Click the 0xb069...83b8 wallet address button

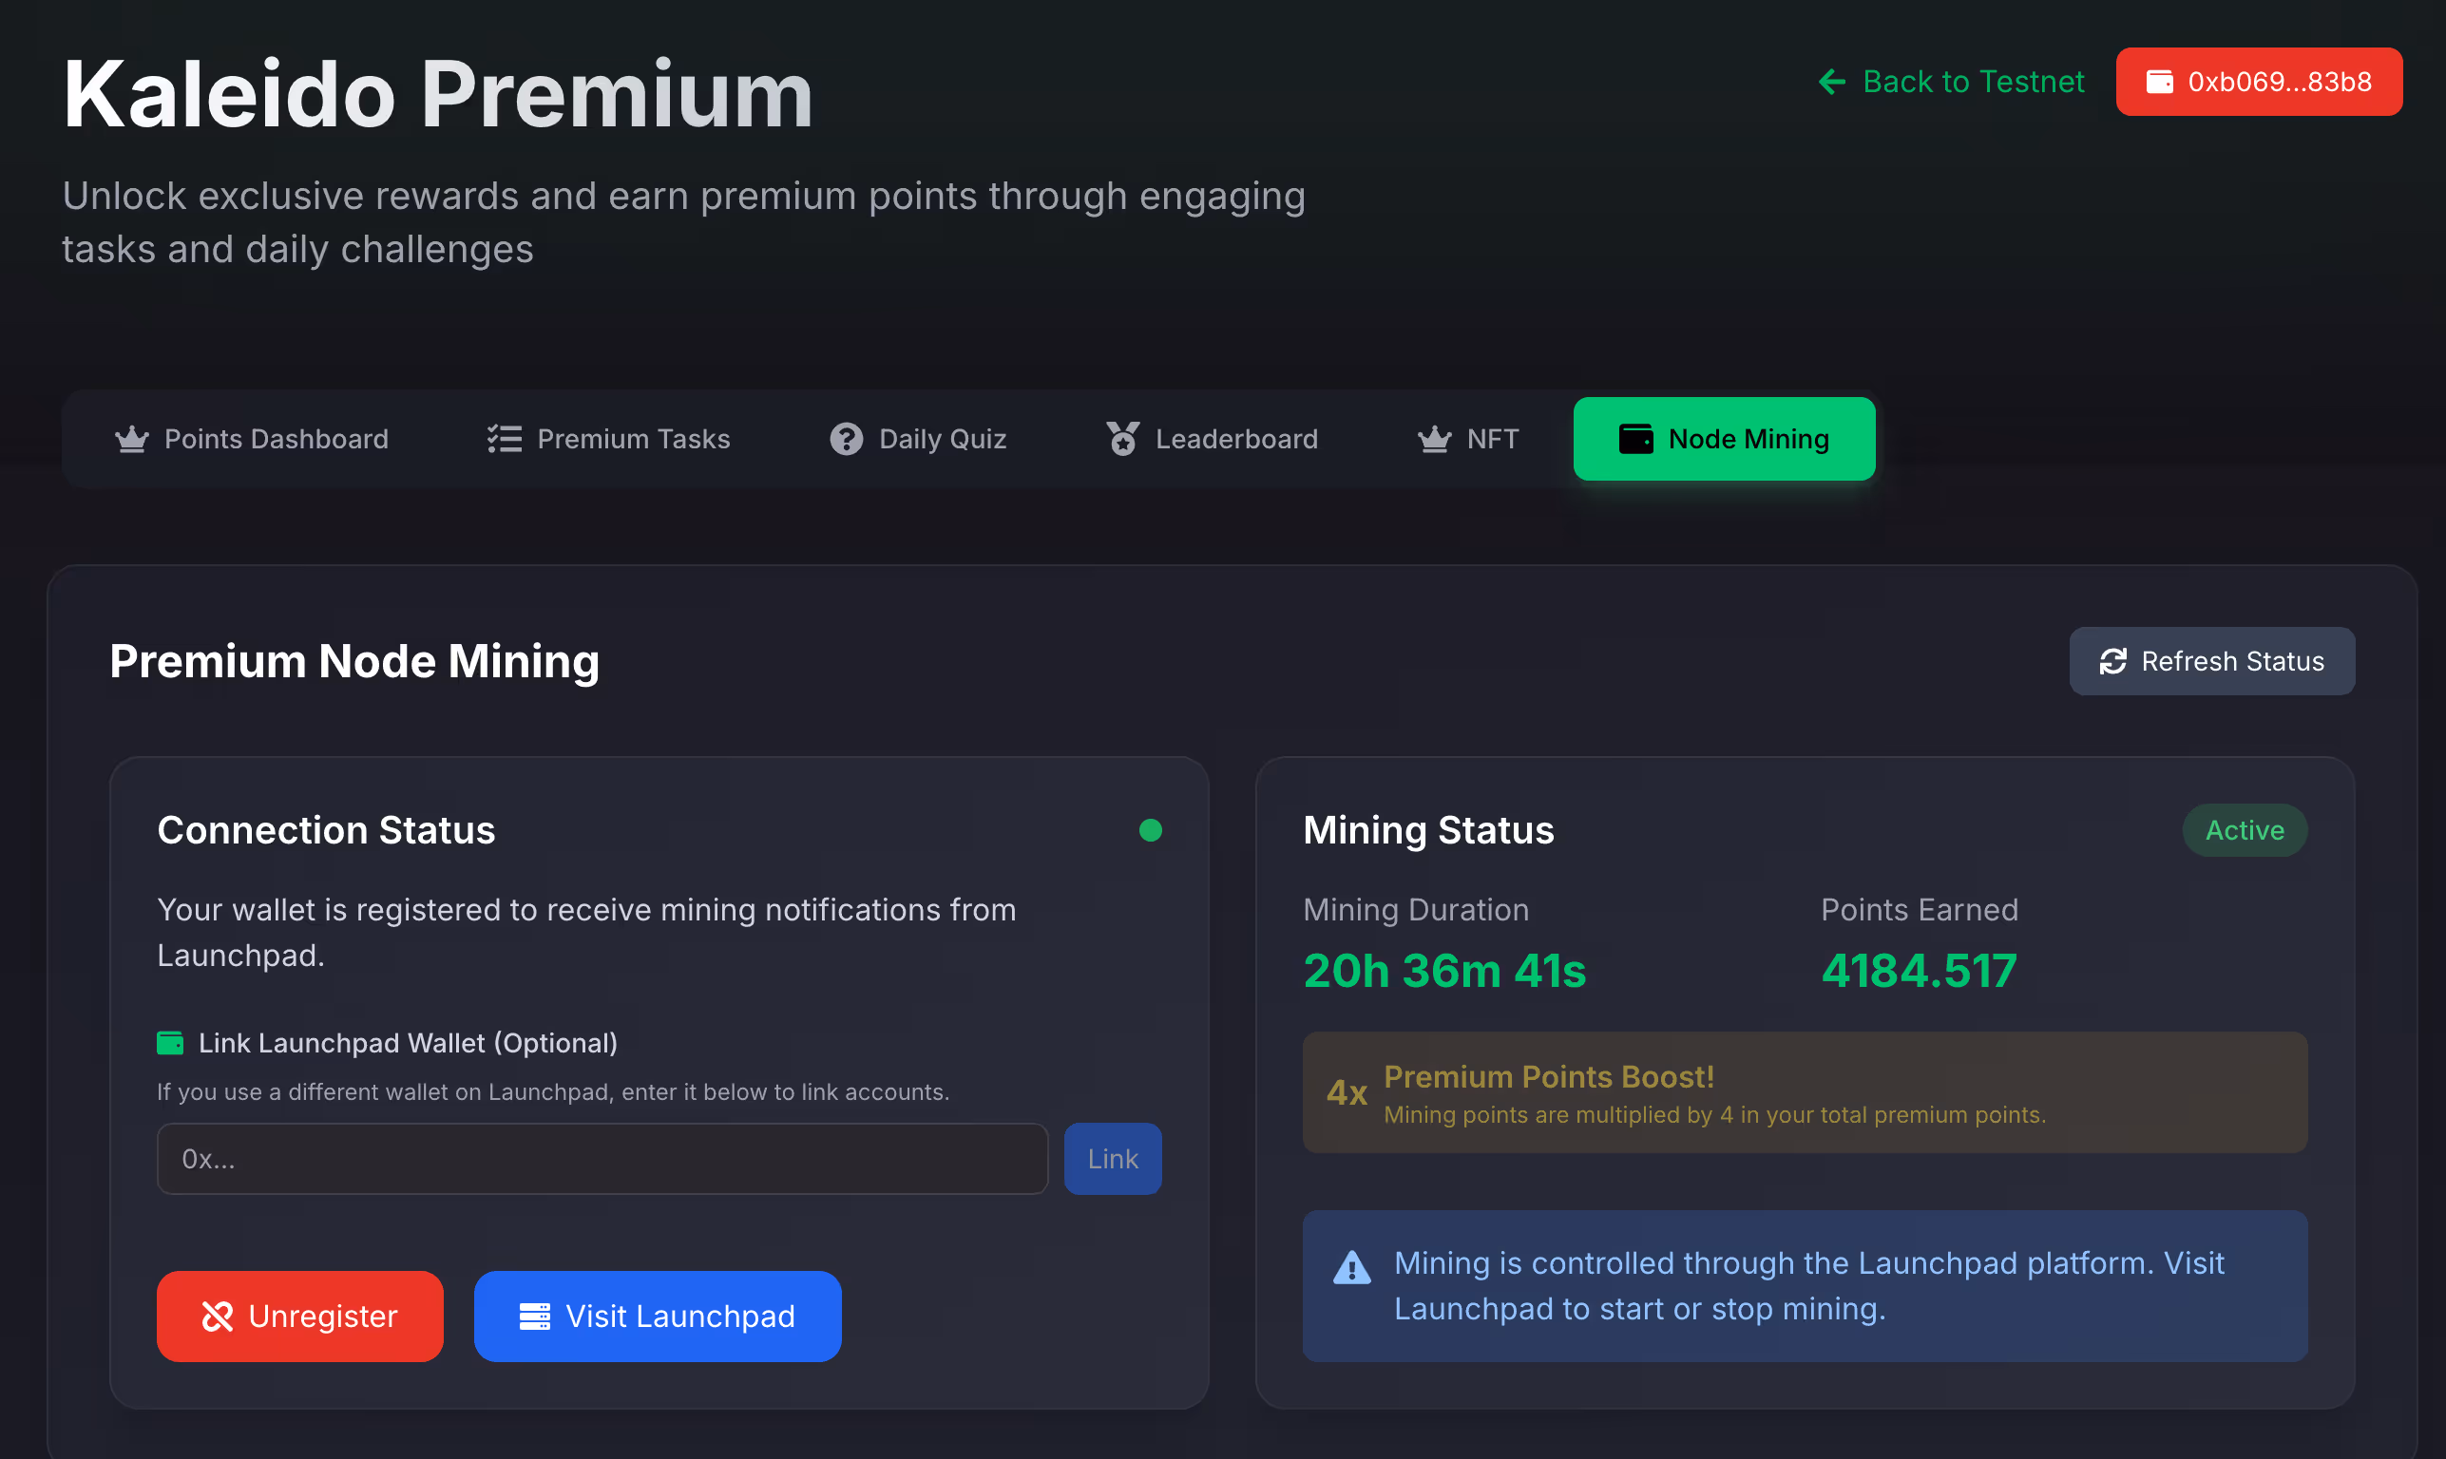(2258, 82)
